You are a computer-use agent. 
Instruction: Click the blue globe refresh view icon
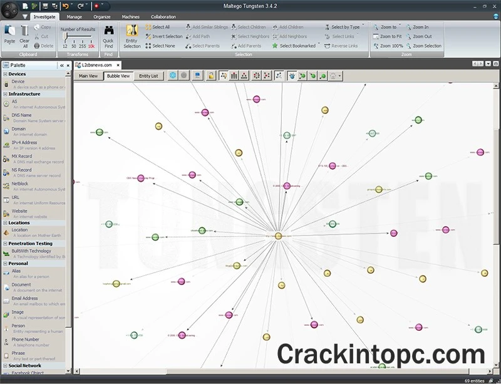[x=173, y=75]
